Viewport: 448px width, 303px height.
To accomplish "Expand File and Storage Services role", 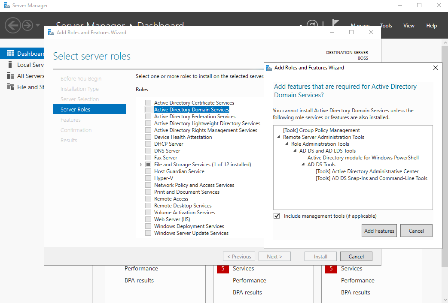I will [140, 165].
